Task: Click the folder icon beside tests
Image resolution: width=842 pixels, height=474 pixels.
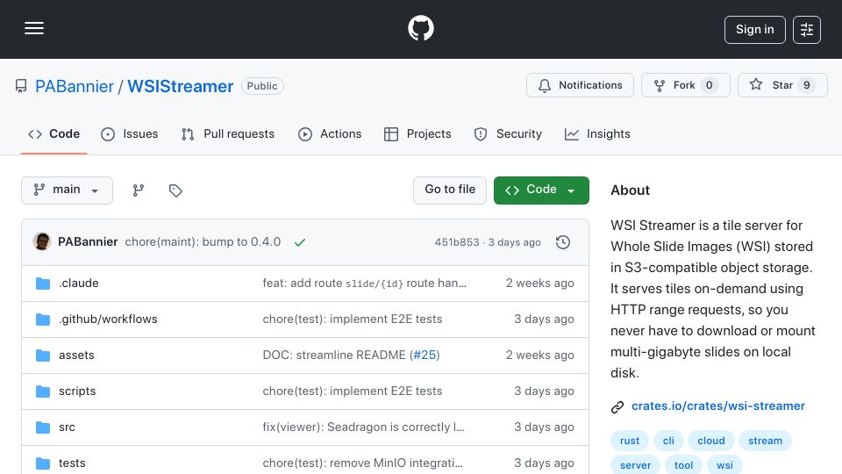Action: [43, 463]
